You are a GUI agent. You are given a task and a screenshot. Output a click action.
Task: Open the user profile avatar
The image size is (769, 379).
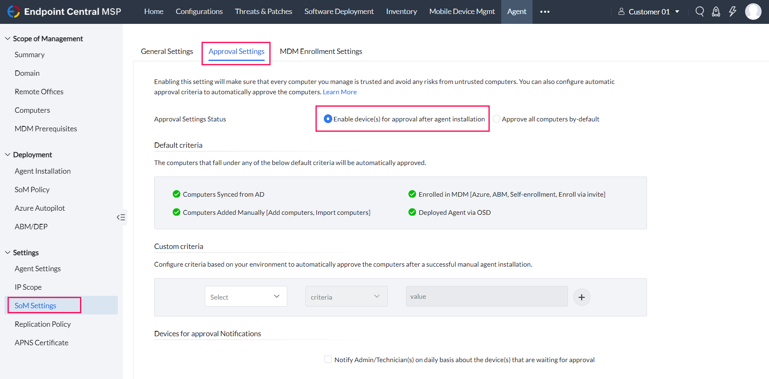click(753, 12)
